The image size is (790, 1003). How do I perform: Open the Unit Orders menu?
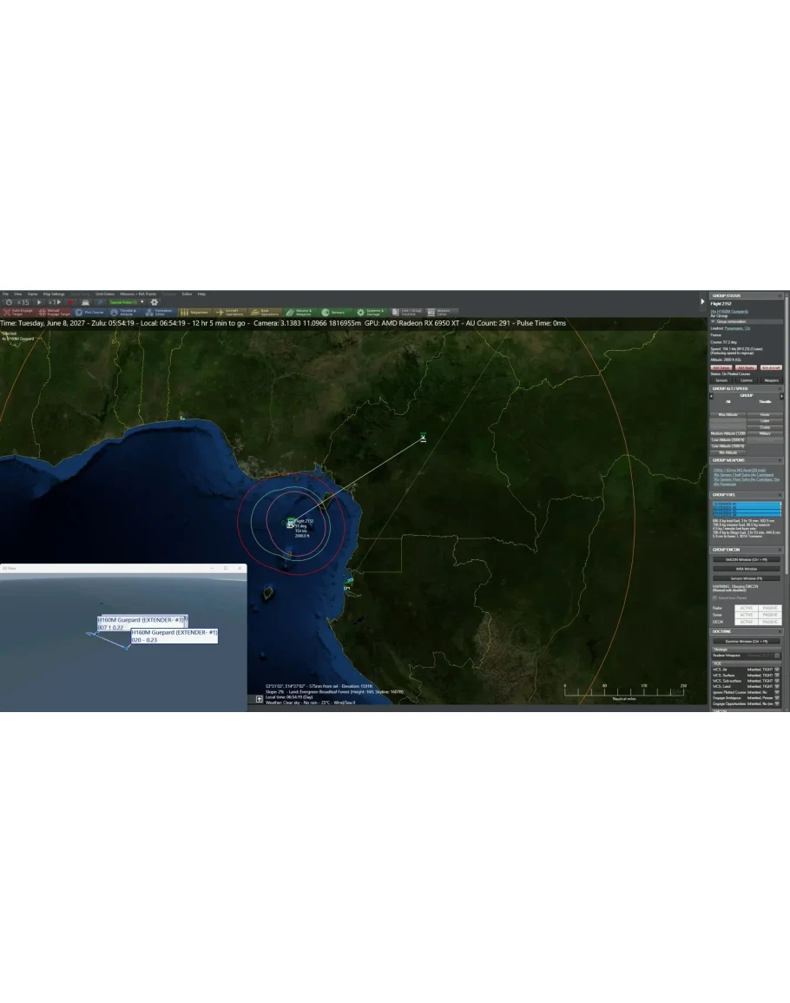point(105,294)
